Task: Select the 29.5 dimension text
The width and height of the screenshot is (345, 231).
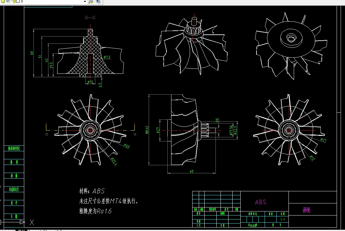Action: 51,65
